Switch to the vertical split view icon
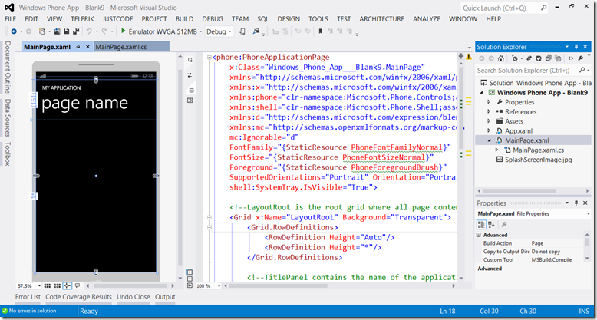 (190, 272)
